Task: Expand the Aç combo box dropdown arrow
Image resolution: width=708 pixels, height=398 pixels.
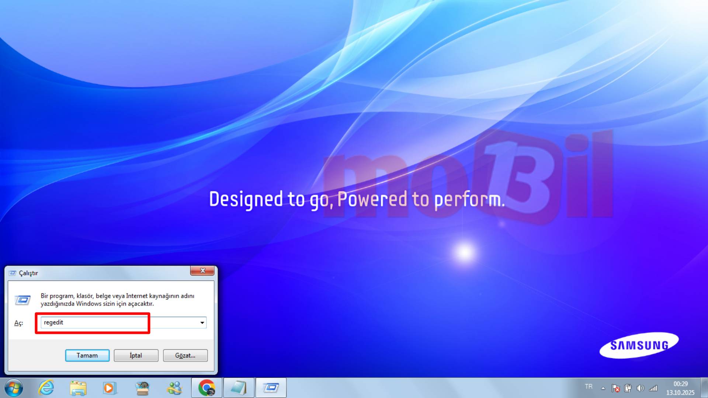Action: click(202, 322)
